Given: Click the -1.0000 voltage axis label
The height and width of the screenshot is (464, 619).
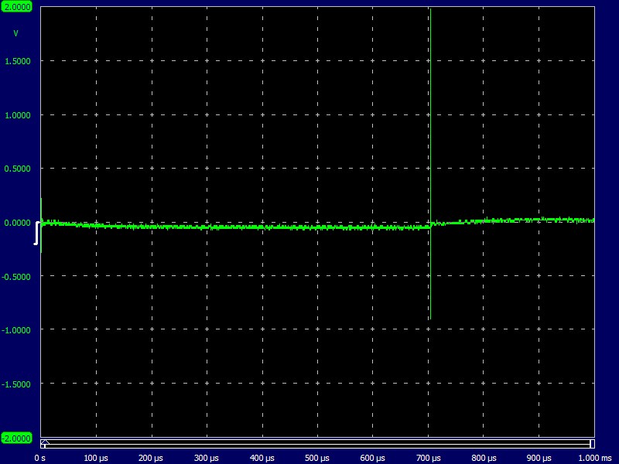Looking at the screenshot, I should point(16,330).
